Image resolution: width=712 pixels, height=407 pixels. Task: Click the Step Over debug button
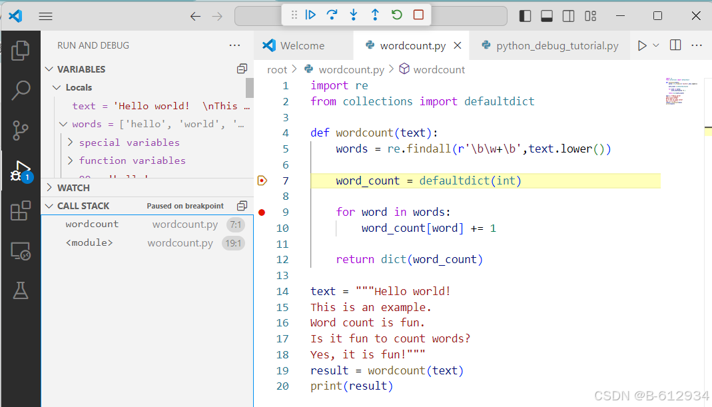[332, 15]
